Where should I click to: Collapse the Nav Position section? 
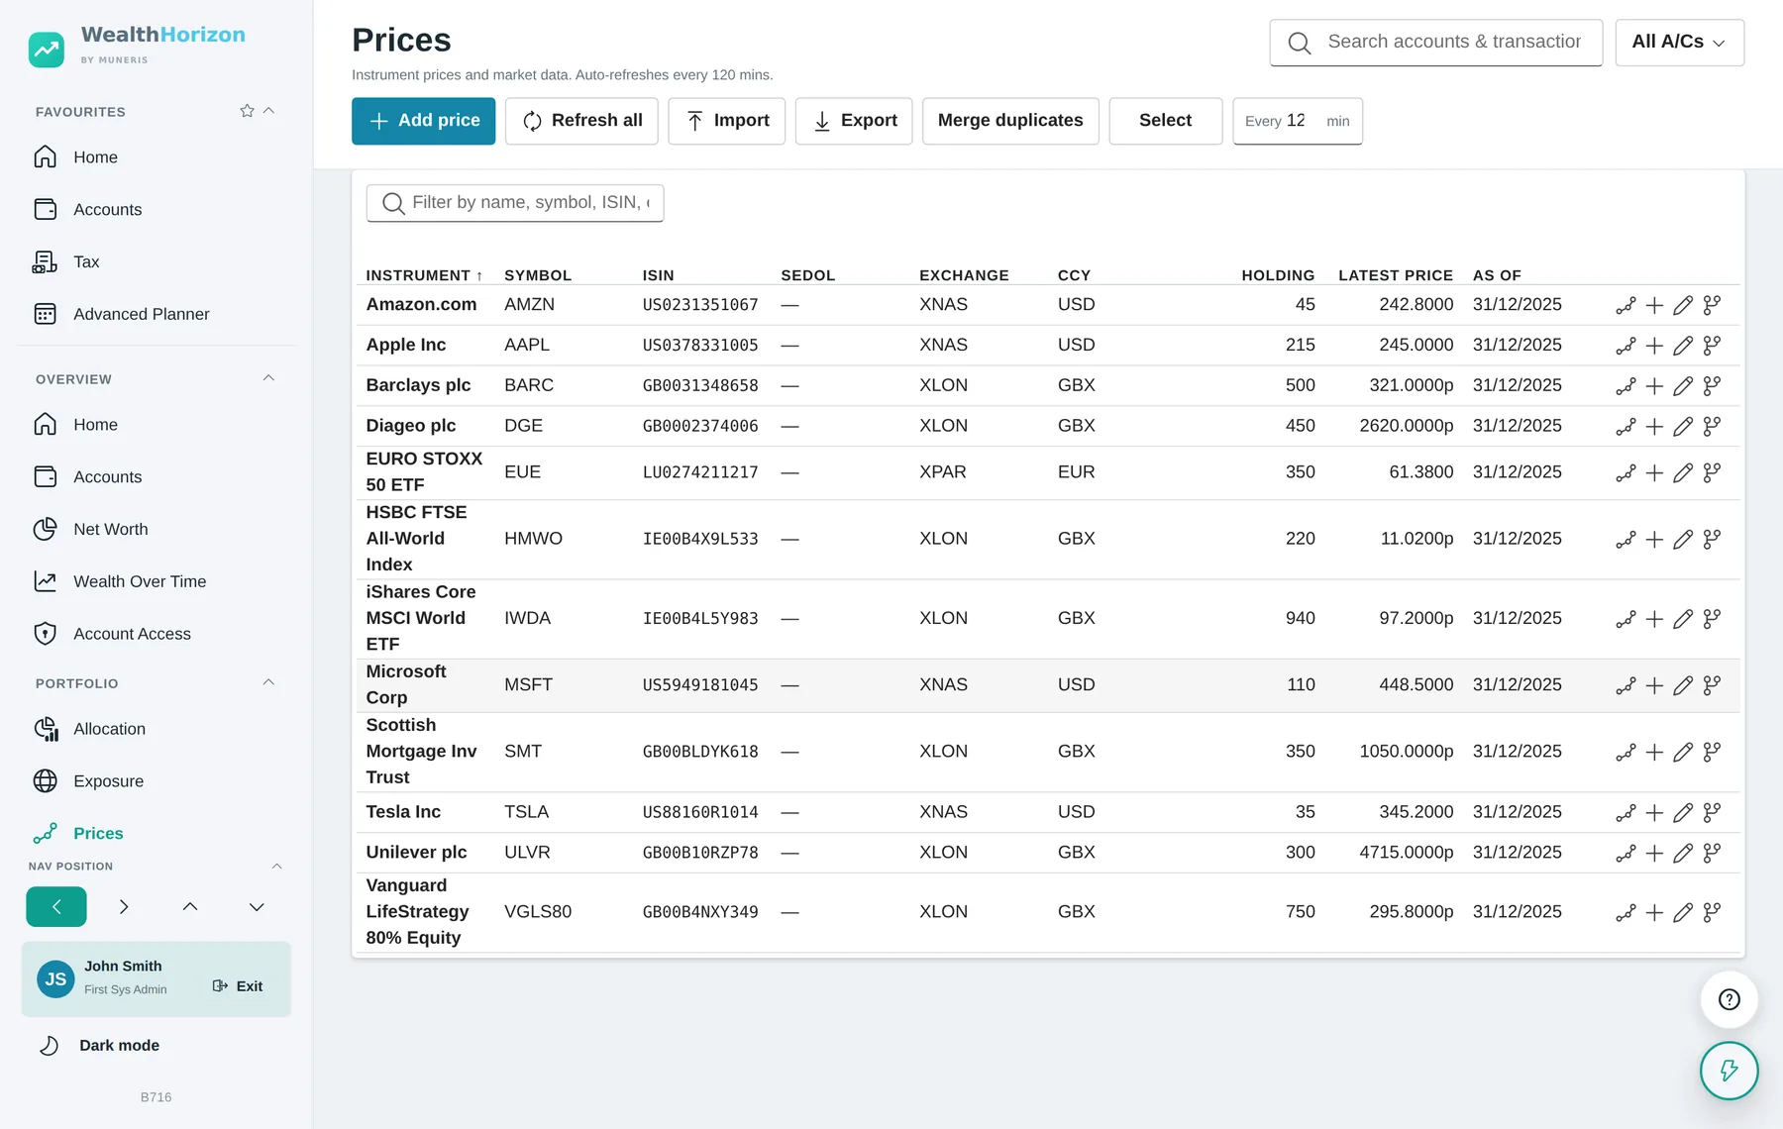(277, 867)
